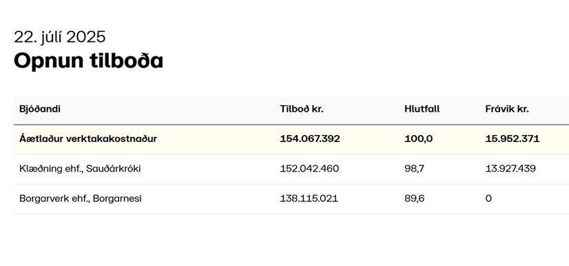Click the zero deviation for Borgarverk

click(x=488, y=198)
